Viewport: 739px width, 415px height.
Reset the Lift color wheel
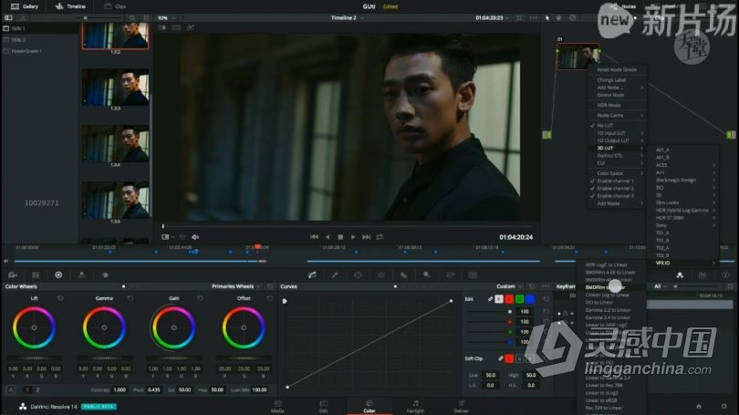click(60, 298)
